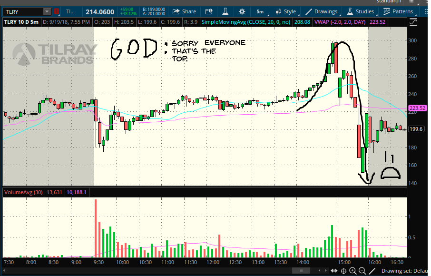Click the D: 9/19/18, 7:55 PM date
This screenshot has height=276, width=431.
click(67, 22)
